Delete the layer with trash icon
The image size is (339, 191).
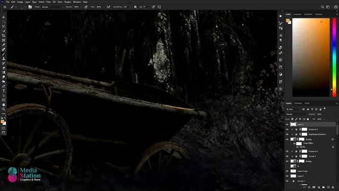pyautogui.click(x=333, y=187)
